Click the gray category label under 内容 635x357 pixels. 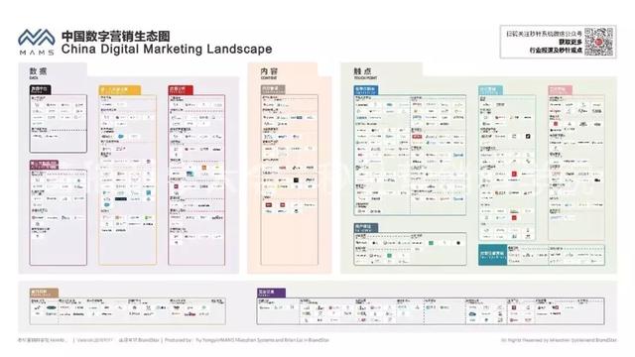pos(273,89)
